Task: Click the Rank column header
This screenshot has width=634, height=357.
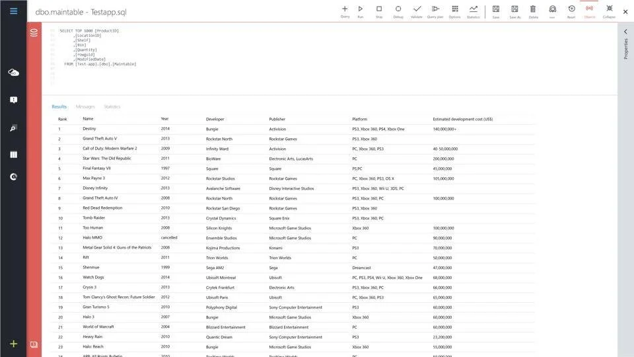Action: [x=62, y=119]
